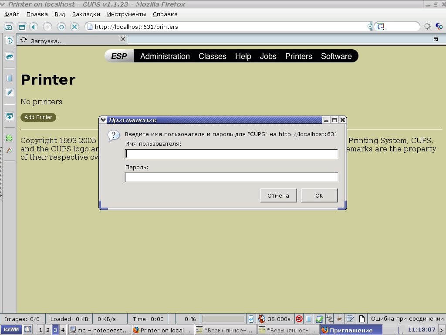Switch to workspace 1 on taskbar
Viewport: 446px width, 335px height.
point(41,330)
